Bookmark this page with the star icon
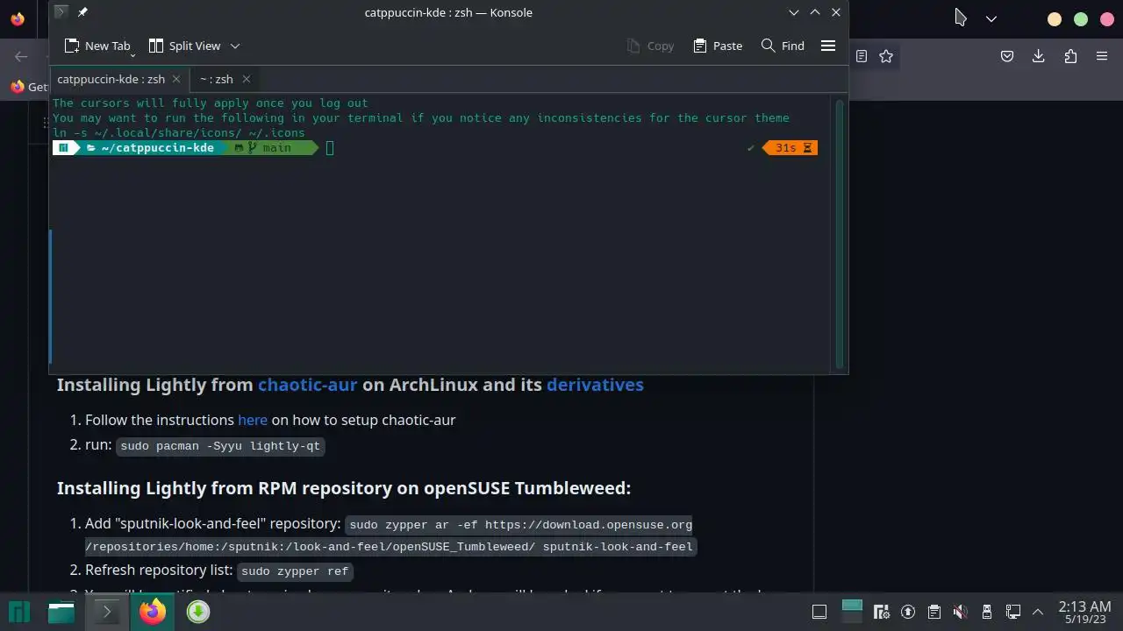This screenshot has width=1123, height=631. (x=886, y=56)
